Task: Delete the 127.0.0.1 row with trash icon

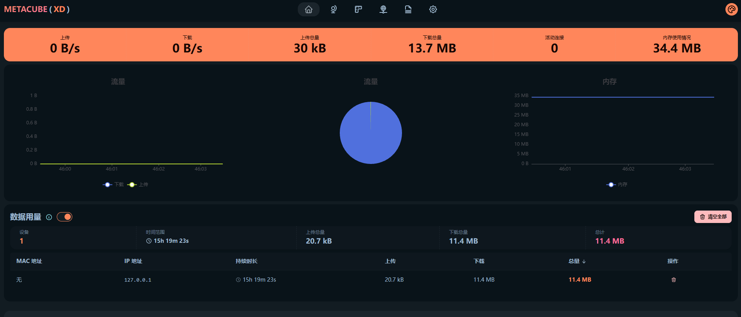Action: pyautogui.click(x=674, y=280)
